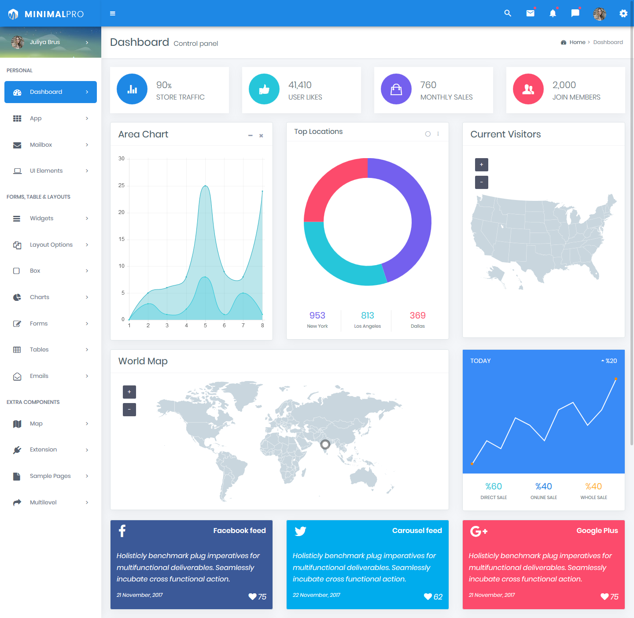634x618 pixels.
Task: Close the Area Chart panel
Action: coord(261,136)
